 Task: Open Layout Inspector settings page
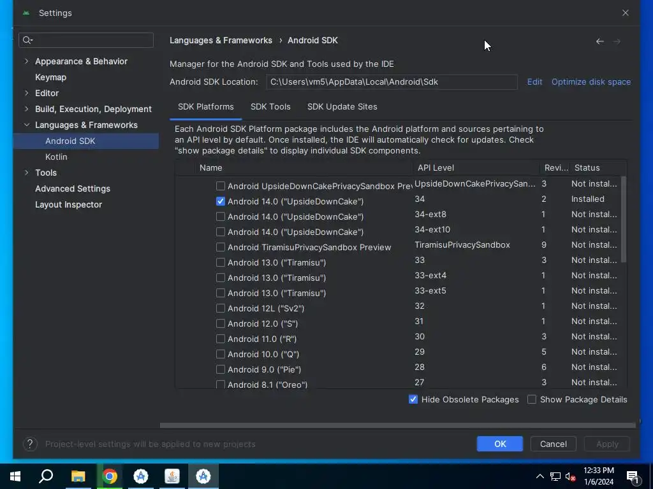[x=68, y=204]
